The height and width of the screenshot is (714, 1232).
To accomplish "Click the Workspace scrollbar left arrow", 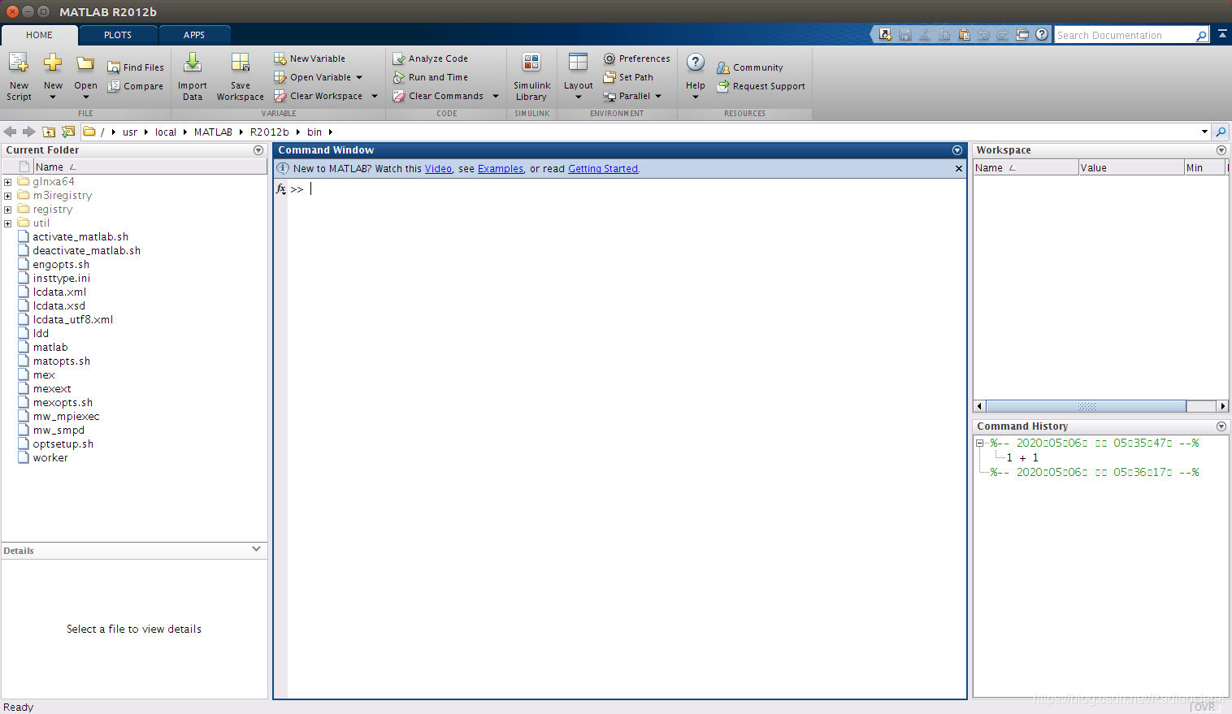I will pos(979,406).
